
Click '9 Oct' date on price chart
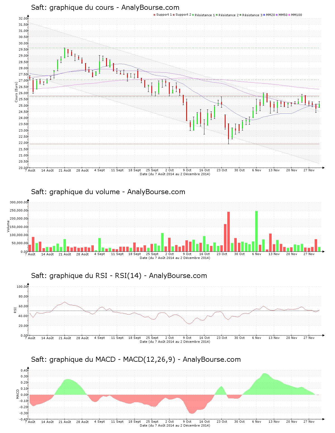pyautogui.click(x=187, y=170)
